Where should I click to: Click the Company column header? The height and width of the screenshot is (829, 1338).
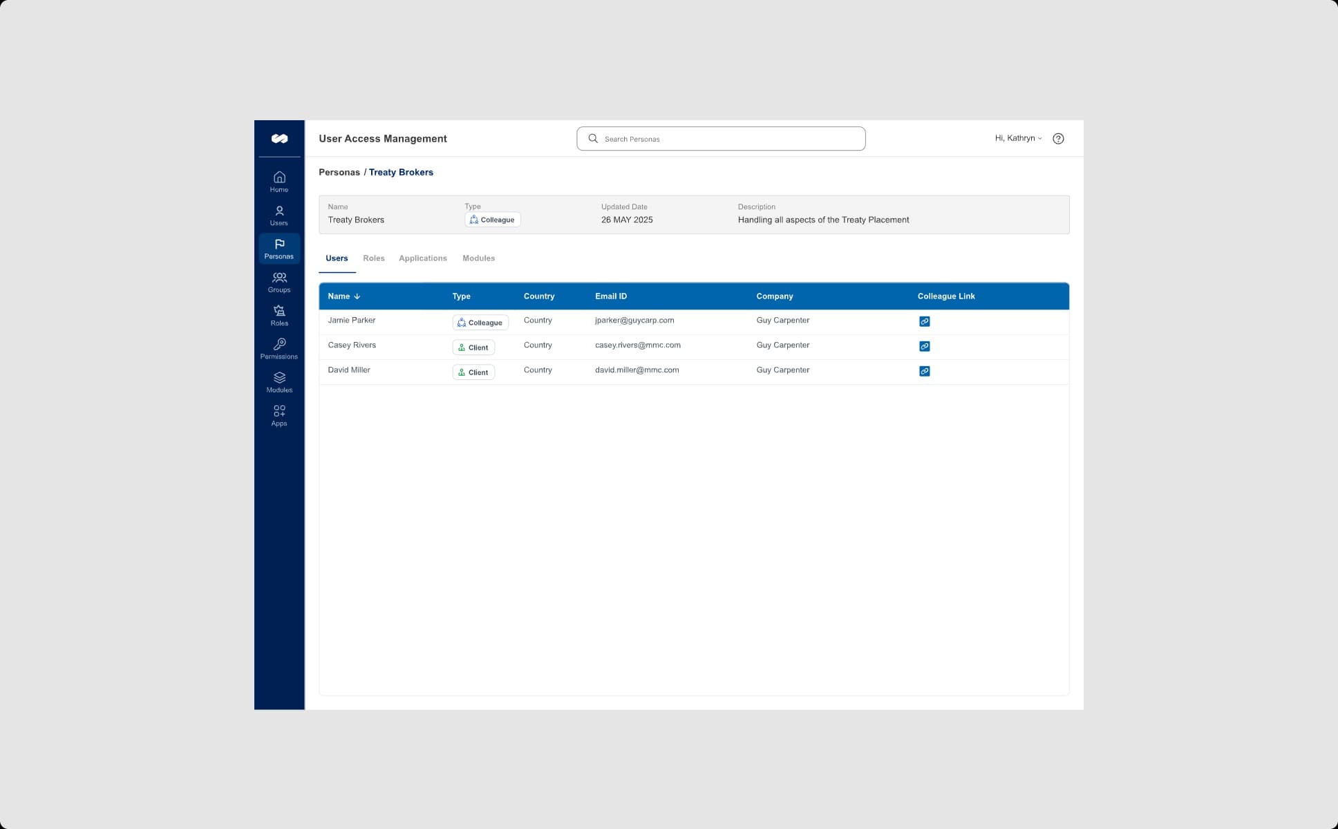[774, 296]
